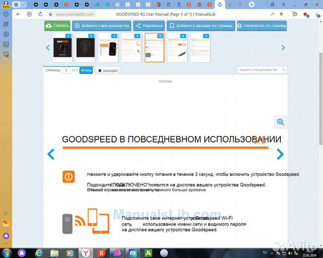Open the browser hamburger menu

click(284, 4)
